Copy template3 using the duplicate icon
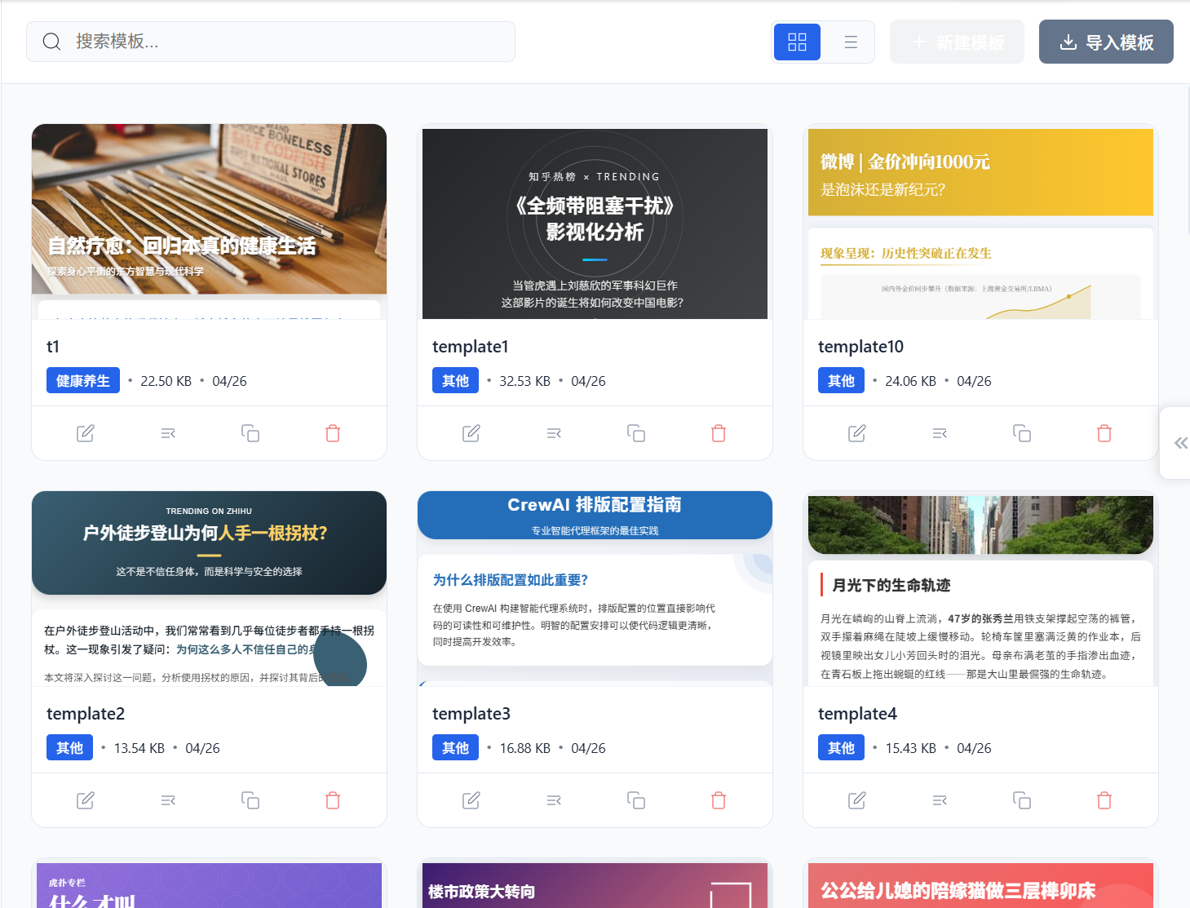This screenshot has height=908, width=1190. (x=636, y=800)
